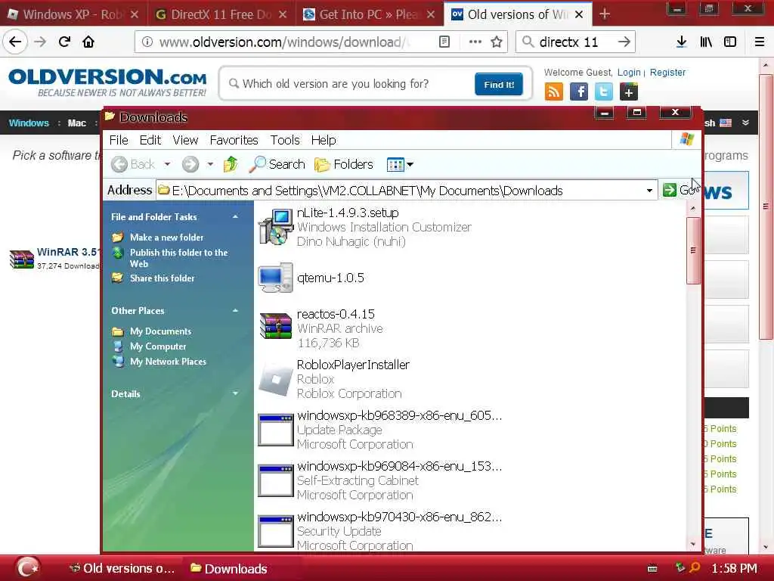Select windowsxp-kb970430 security update icon

tap(275, 532)
